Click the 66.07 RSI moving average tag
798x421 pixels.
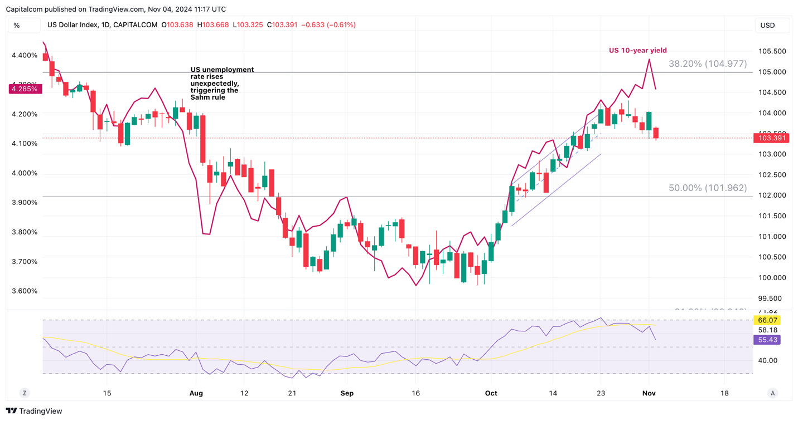(767, 320)
